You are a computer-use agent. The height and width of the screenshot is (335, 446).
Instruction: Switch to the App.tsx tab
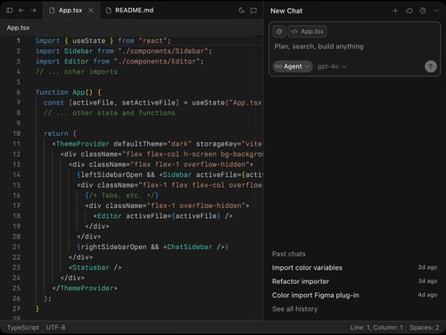[70, 11]
